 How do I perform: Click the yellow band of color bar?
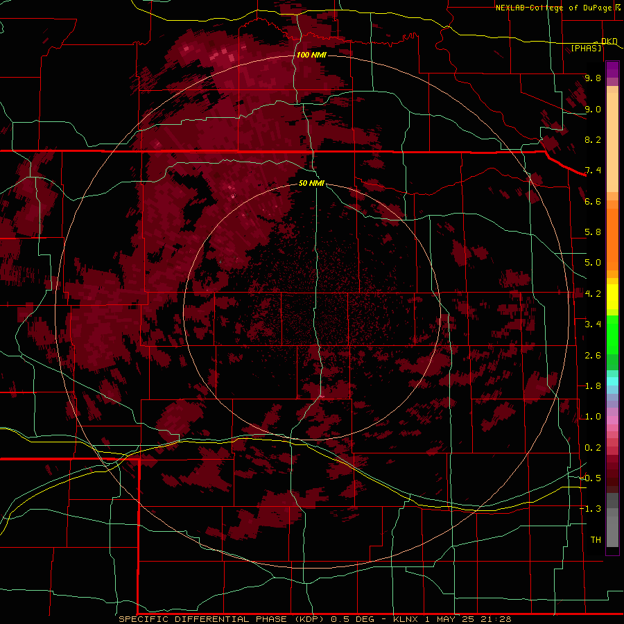pos(612,297)
